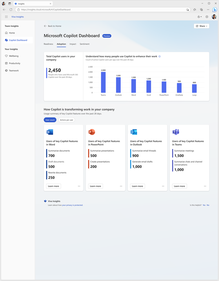This screenshot has height=281, width=219.
Task: Open the settings gear icon
Action: (207, 17)
